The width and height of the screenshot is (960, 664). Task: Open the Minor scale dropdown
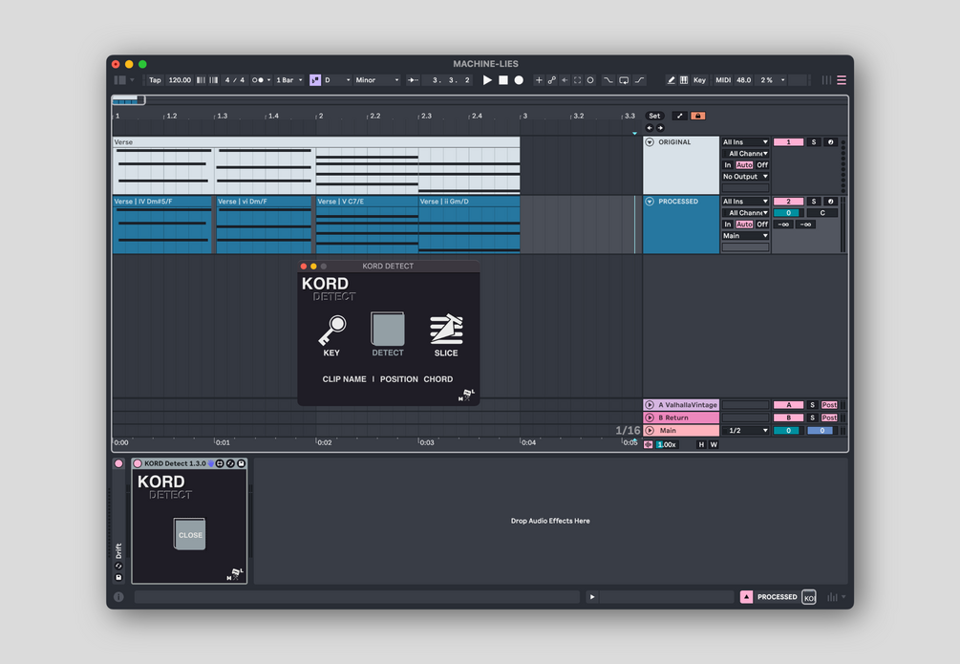point(377,80)
